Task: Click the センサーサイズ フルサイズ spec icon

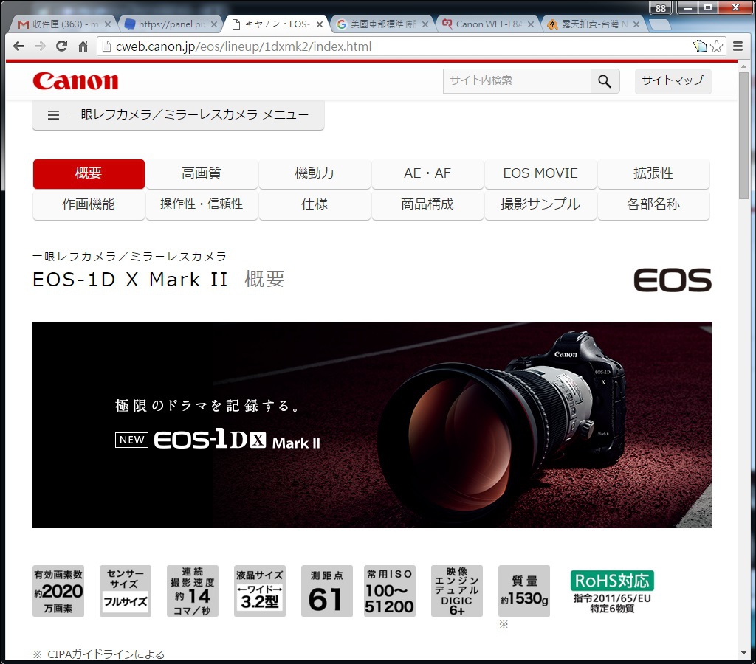Action: (126, 591)
